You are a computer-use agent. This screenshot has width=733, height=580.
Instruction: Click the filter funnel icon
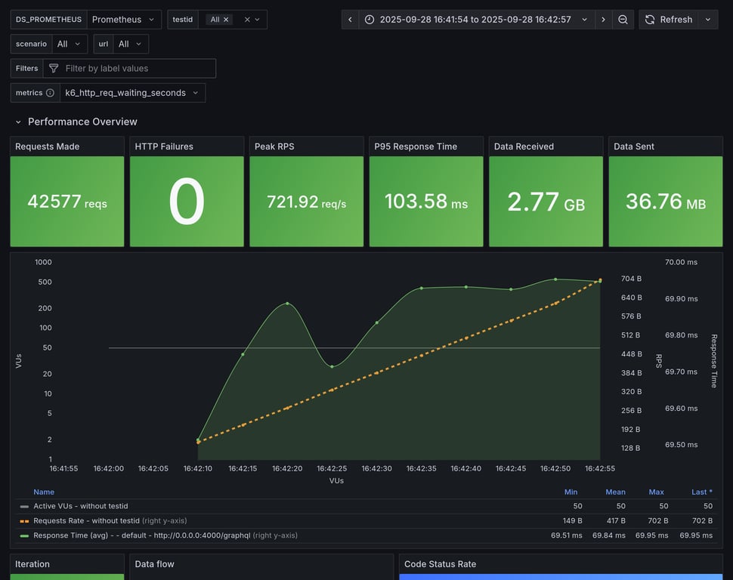click(54, 68)
